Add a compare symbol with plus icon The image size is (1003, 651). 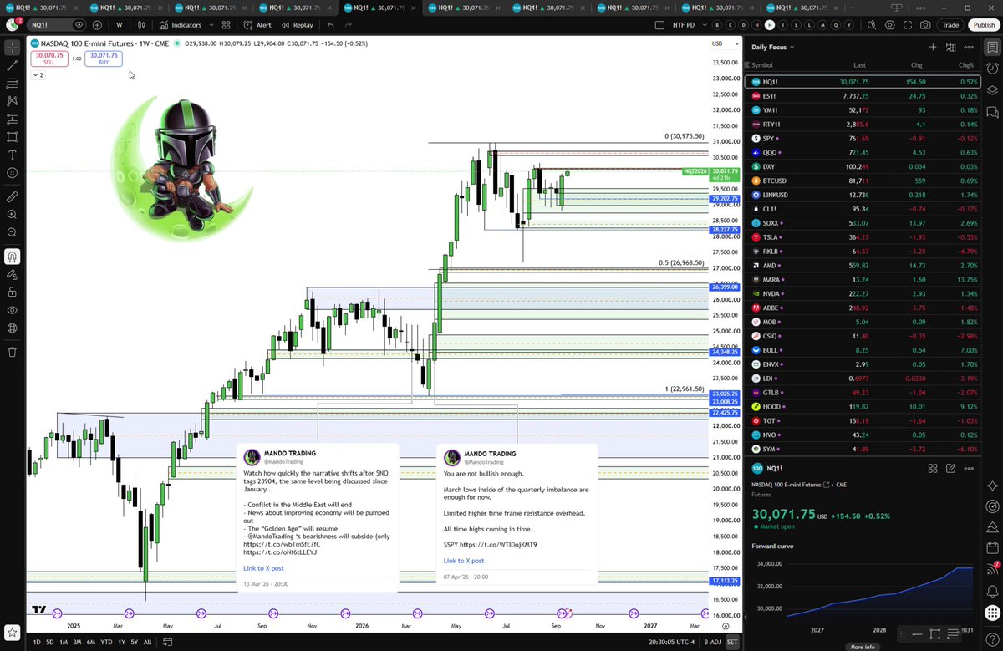(98, 25)
